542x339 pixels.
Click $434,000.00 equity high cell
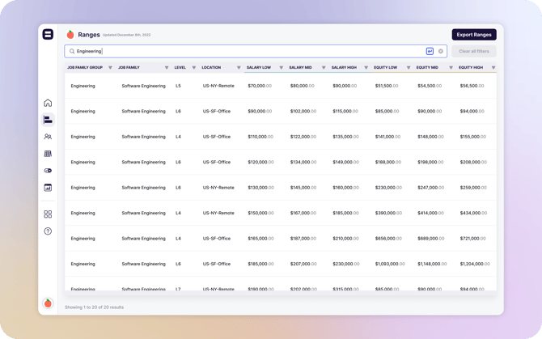click(x=473, y=213)
